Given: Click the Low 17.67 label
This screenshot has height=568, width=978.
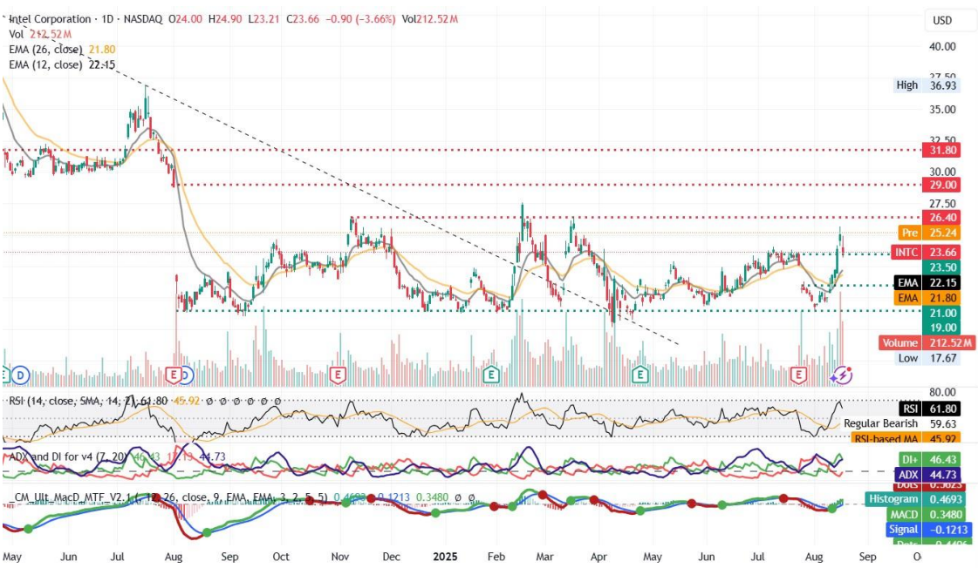Looking at the screenshot, I should point(927,358).
